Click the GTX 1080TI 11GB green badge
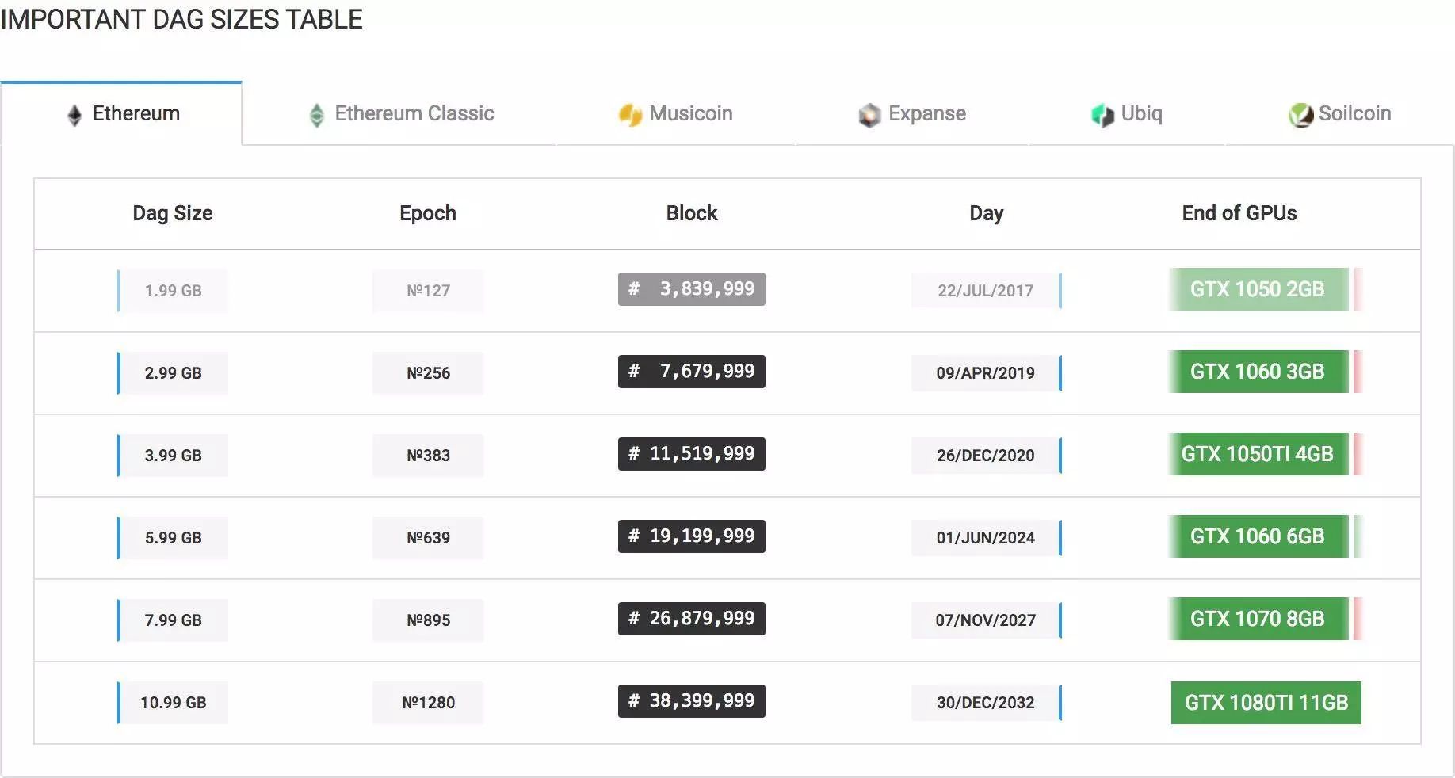 click(x=1266, y=703)
